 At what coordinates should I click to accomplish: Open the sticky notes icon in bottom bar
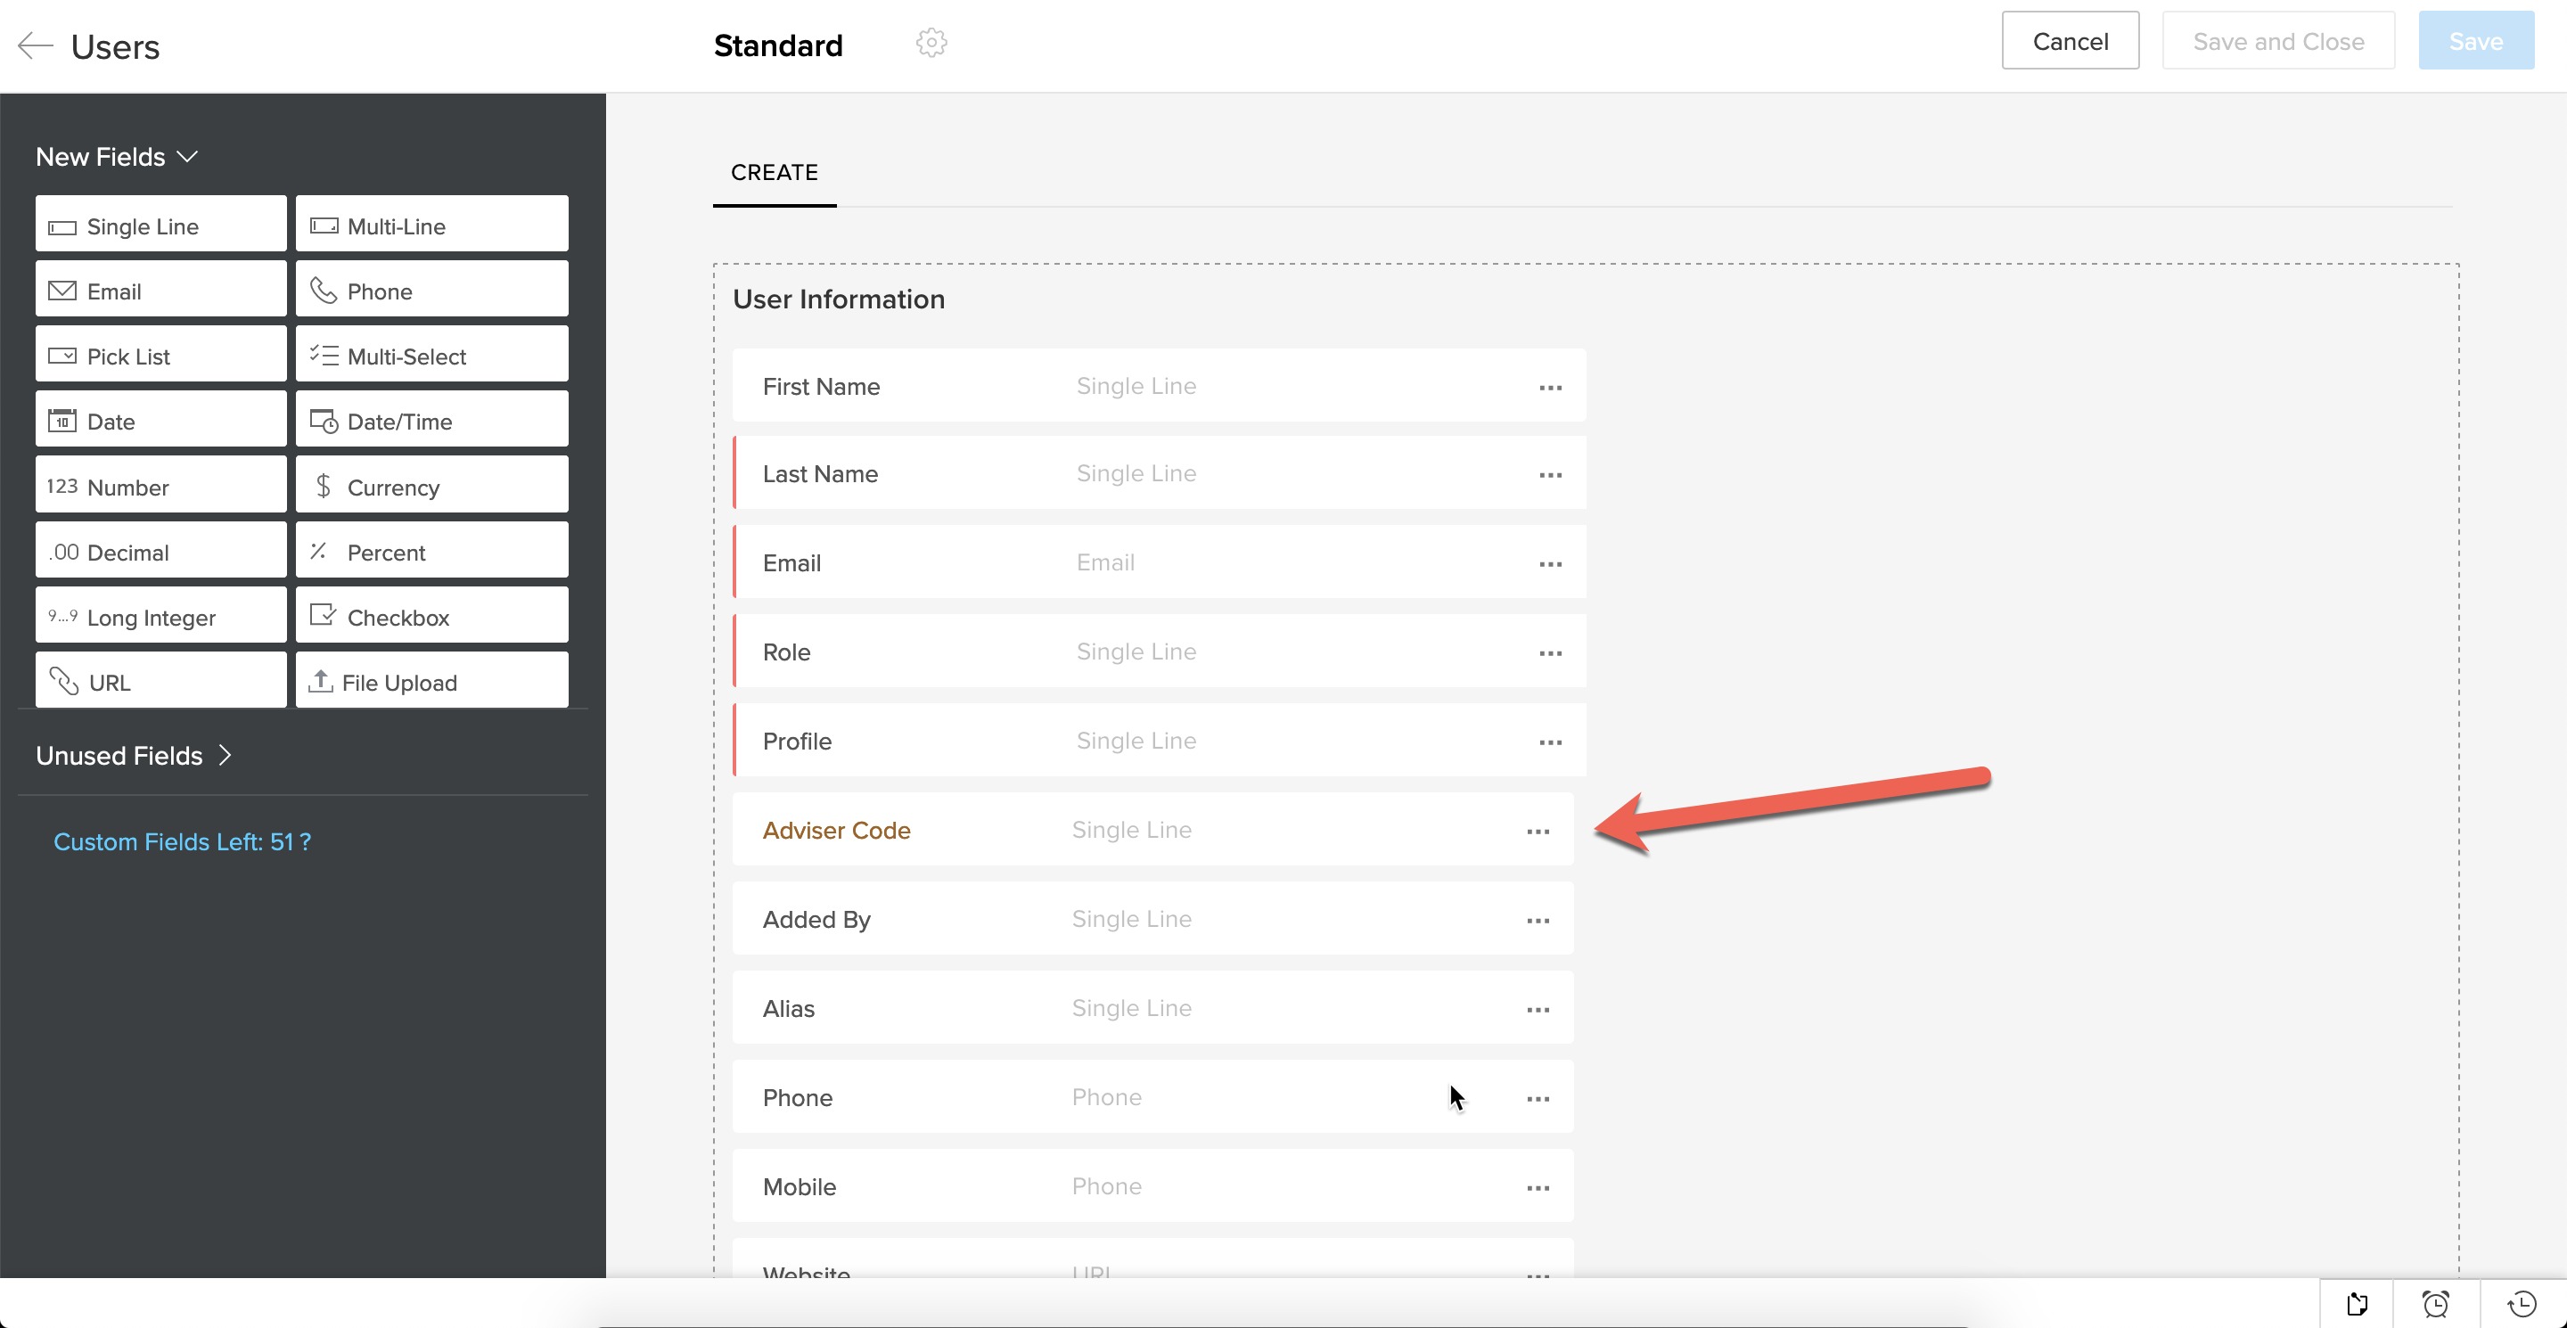(2357, 1303)
